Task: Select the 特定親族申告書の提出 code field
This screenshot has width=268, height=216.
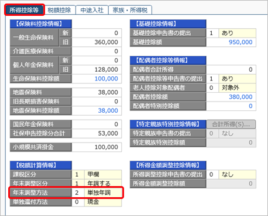Action: pos(212,133)
